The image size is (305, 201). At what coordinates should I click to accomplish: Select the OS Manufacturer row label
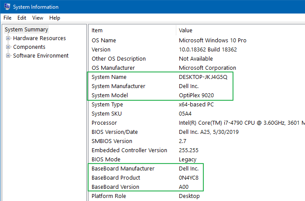pyautogui.click(x=113, y=68)
